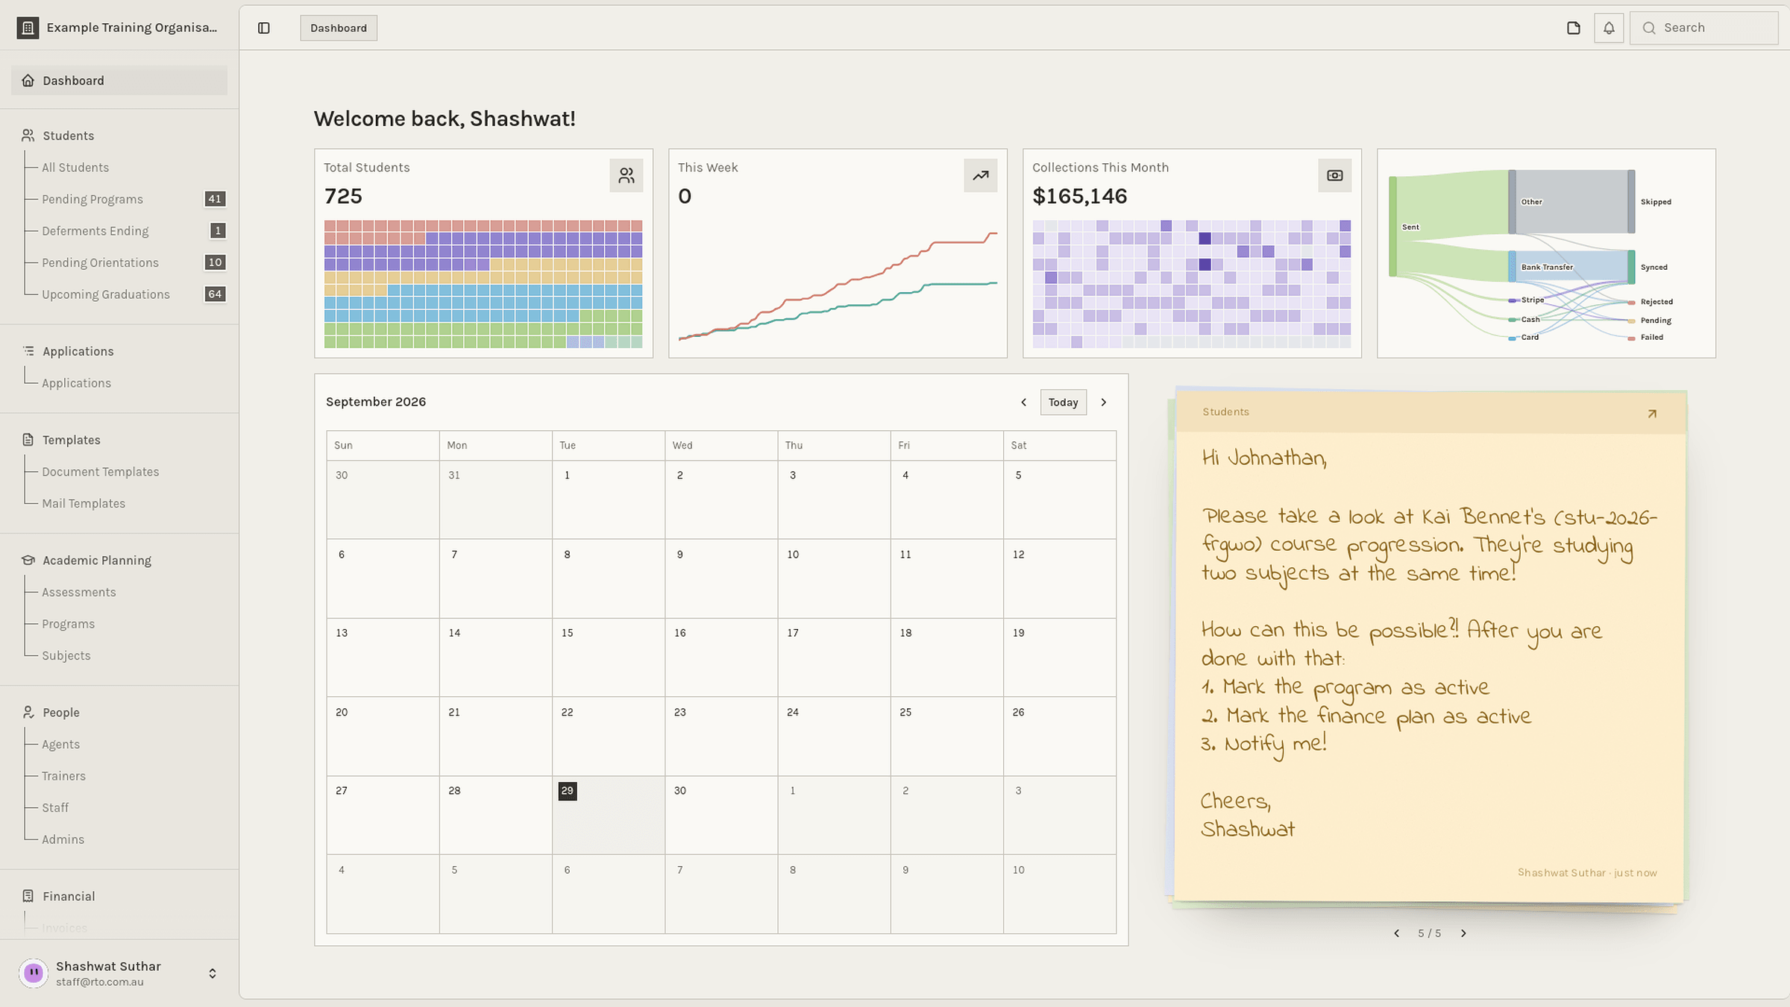Open the notifications bell

click(1609, 28)
